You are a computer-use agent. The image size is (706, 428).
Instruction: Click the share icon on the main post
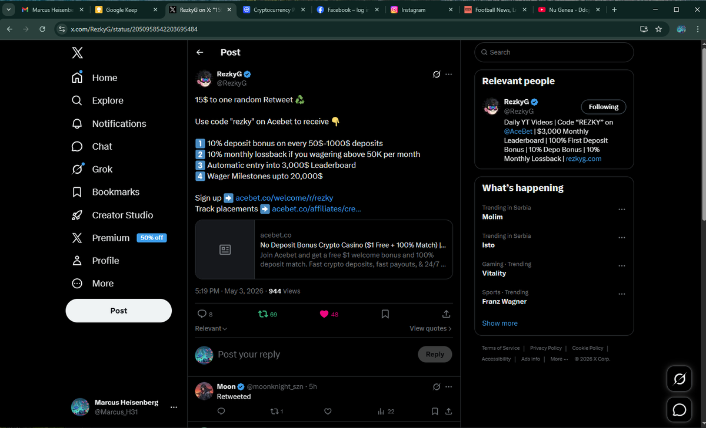click(447, 314)
